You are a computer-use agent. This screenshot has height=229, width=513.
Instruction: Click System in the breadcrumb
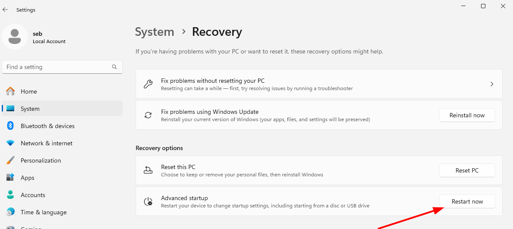point(154,32)
